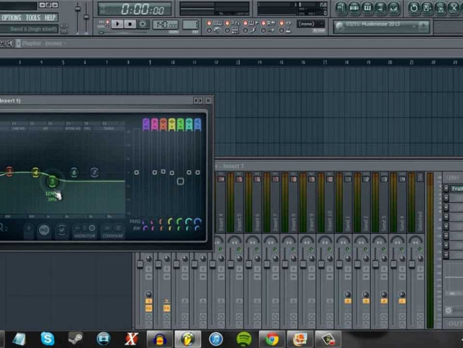Click the Record transport button
Viewport: 463px width, 348px height.
pyautogui.click(x=143, y=24)
